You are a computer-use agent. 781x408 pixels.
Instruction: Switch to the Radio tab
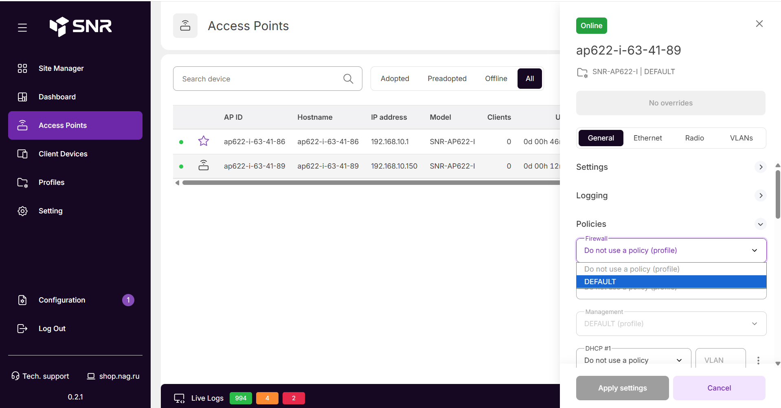point(694,138)
